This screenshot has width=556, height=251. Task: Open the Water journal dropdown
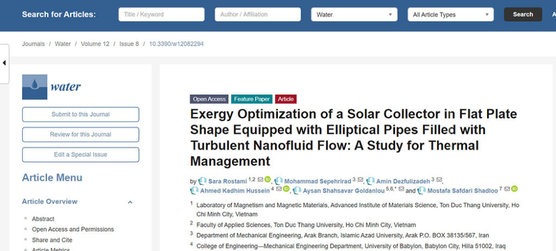pyautogui.click(x=354, y=14)
